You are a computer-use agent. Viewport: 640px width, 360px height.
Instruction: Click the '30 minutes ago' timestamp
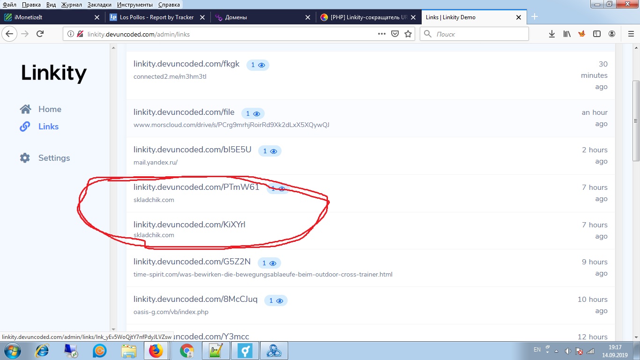pos(594,75)
